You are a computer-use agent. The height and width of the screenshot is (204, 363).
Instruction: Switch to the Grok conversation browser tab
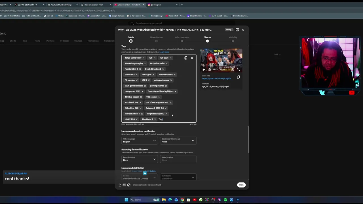pos(96,5)
